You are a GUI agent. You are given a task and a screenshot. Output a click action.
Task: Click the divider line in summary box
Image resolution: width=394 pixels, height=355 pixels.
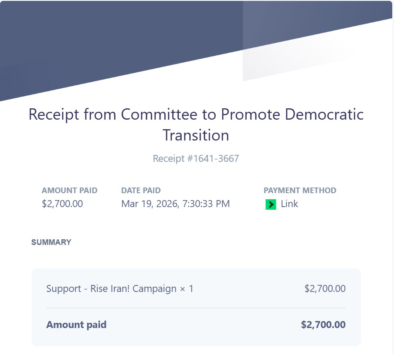point(196,308)
